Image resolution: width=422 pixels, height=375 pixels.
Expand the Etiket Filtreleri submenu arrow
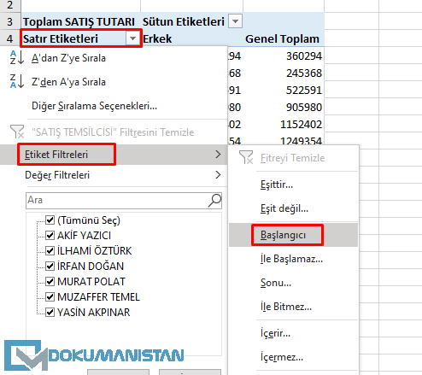(218, 155)
